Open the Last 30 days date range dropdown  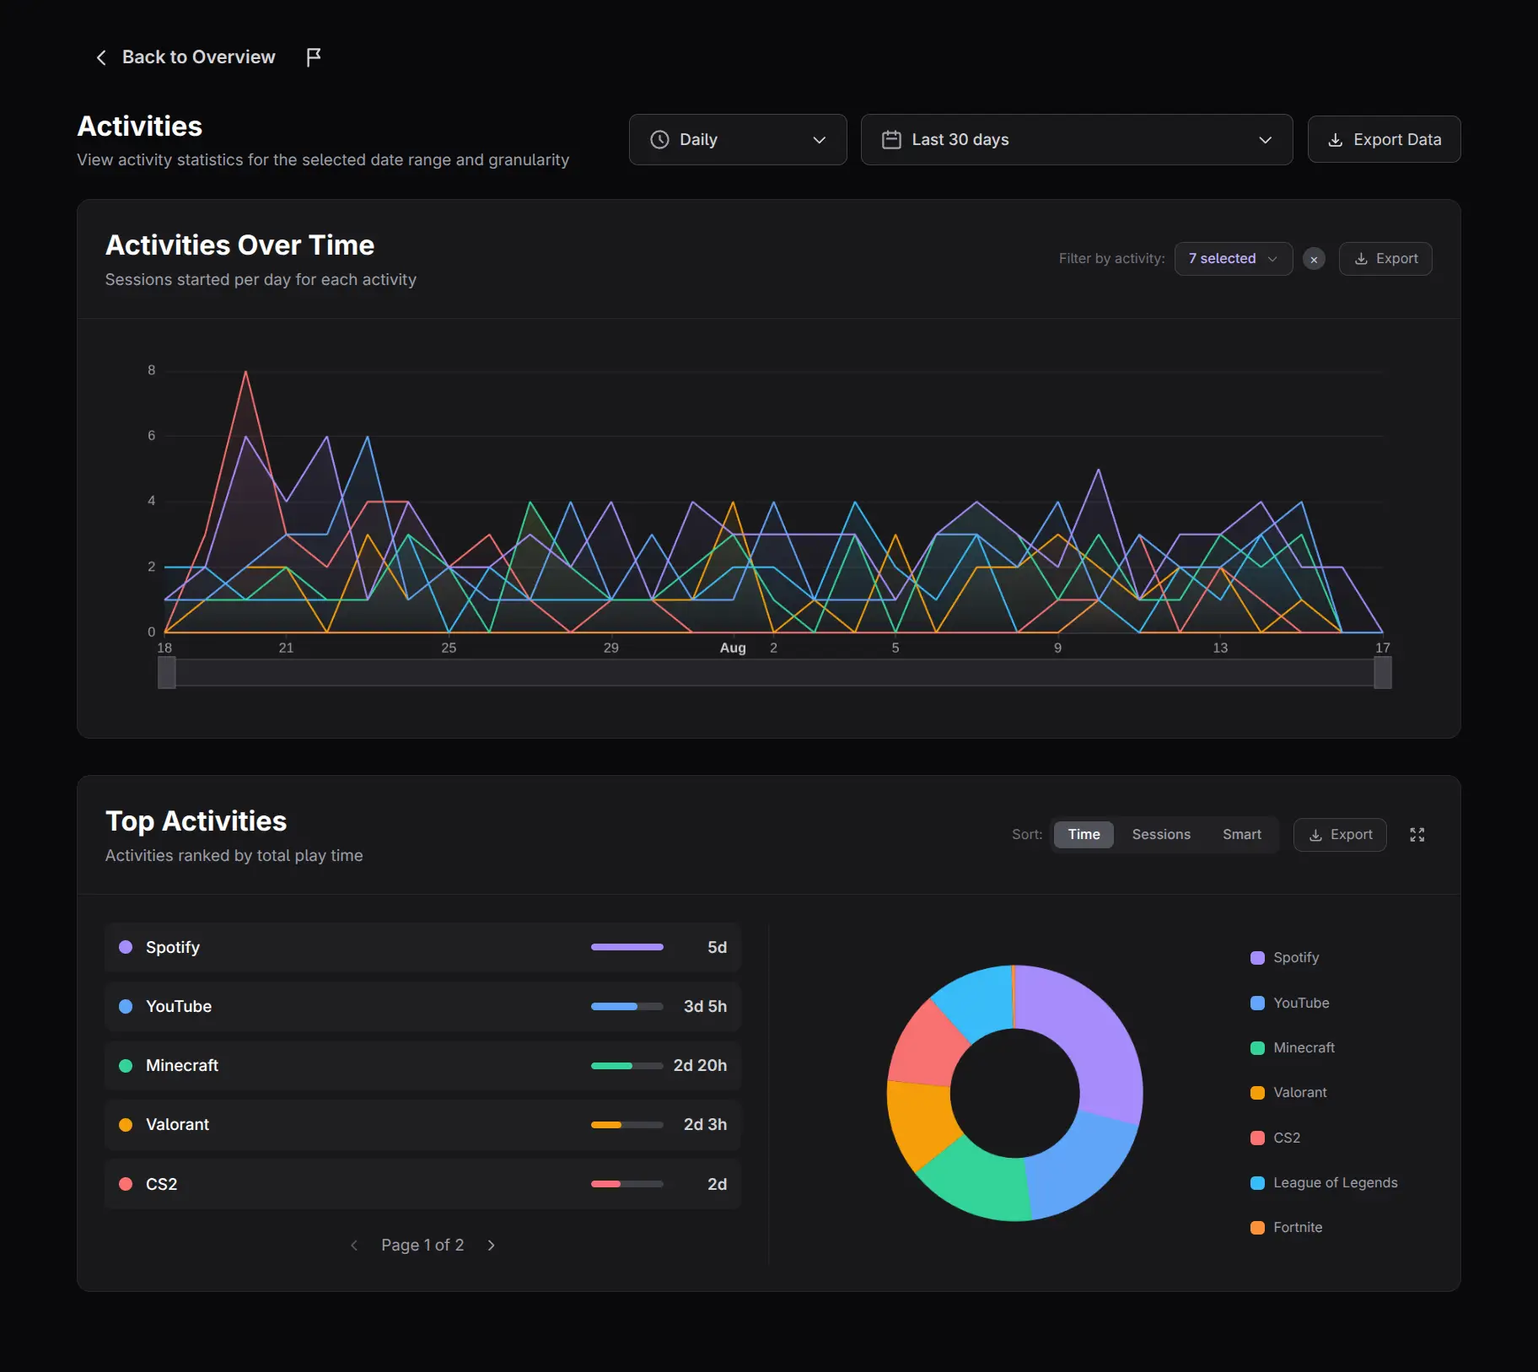coord(1076,139)
